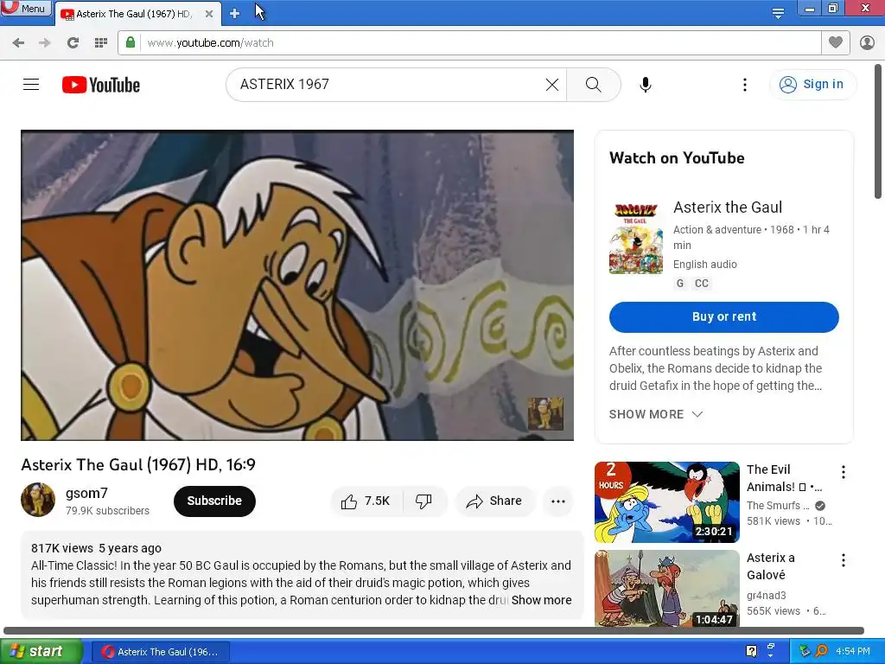Clear the search query with X

point(552,85)
